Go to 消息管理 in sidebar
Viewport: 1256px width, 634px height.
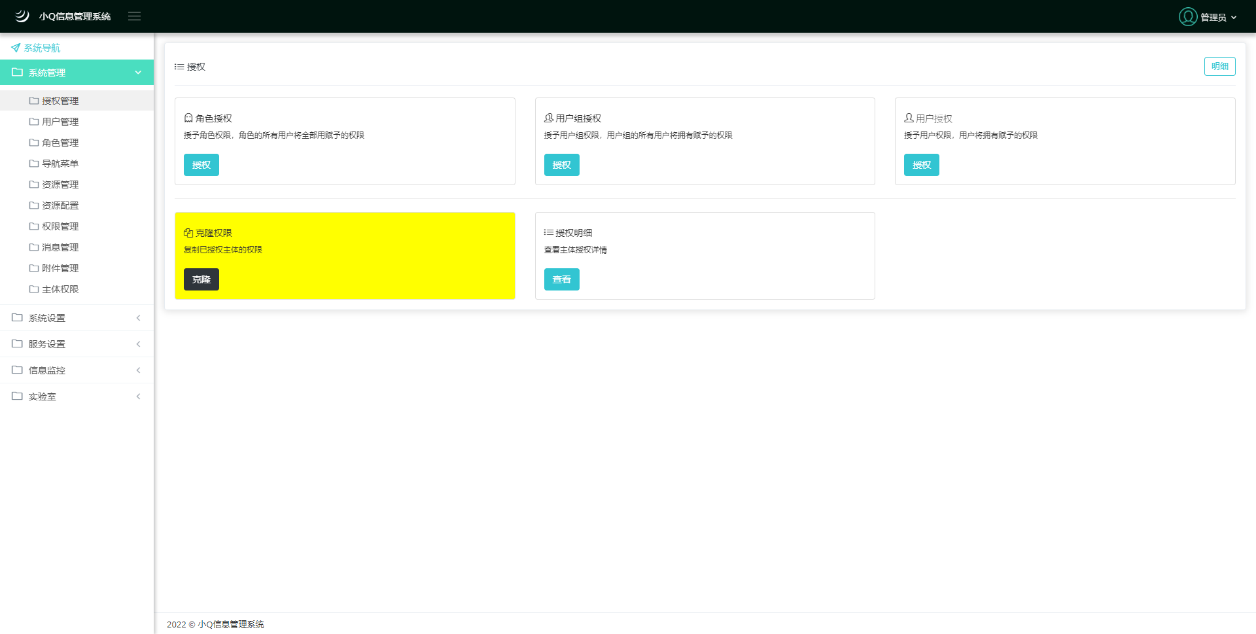pos(60,247)
